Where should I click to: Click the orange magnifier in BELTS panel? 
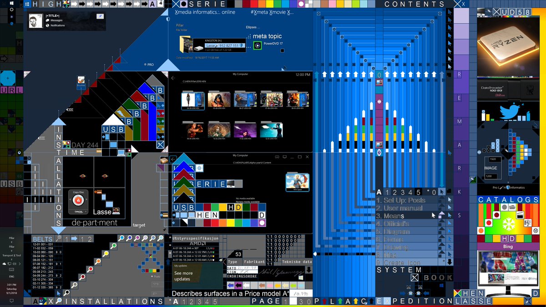point(98,262)
